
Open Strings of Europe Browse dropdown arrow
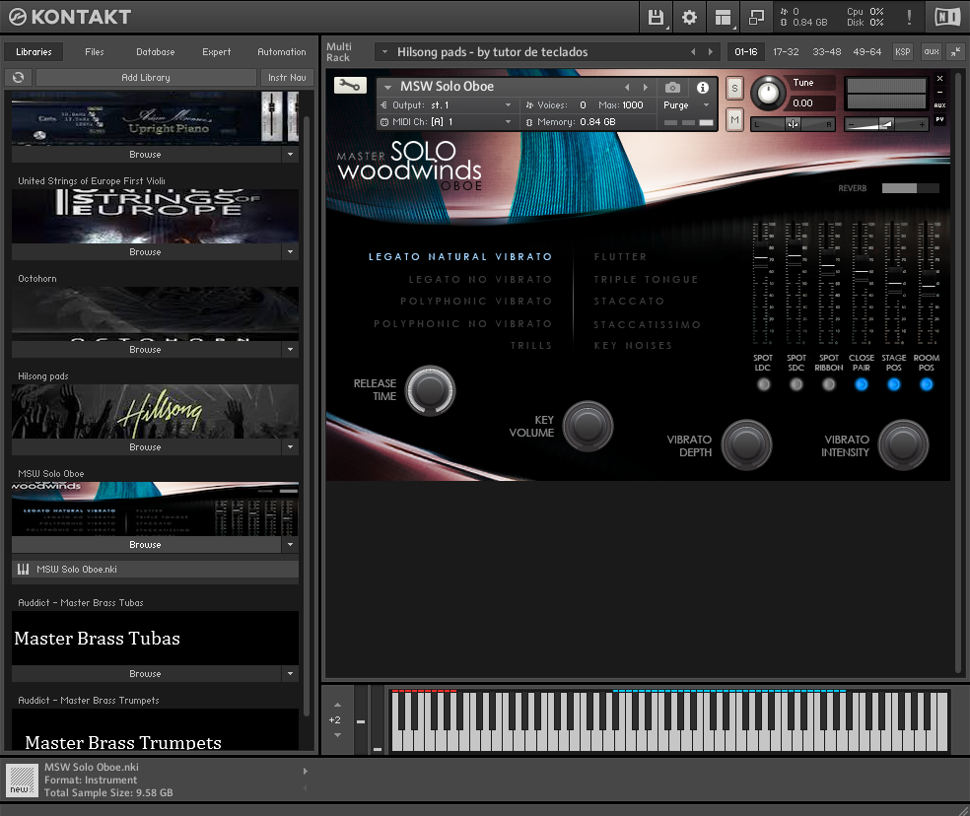tap(290, 251)
